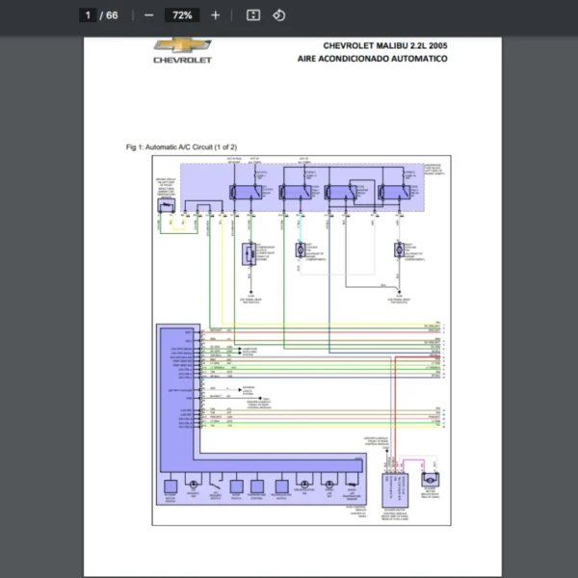
Task: Click the right cooling fan motor symbol
Action: (399, 250)
